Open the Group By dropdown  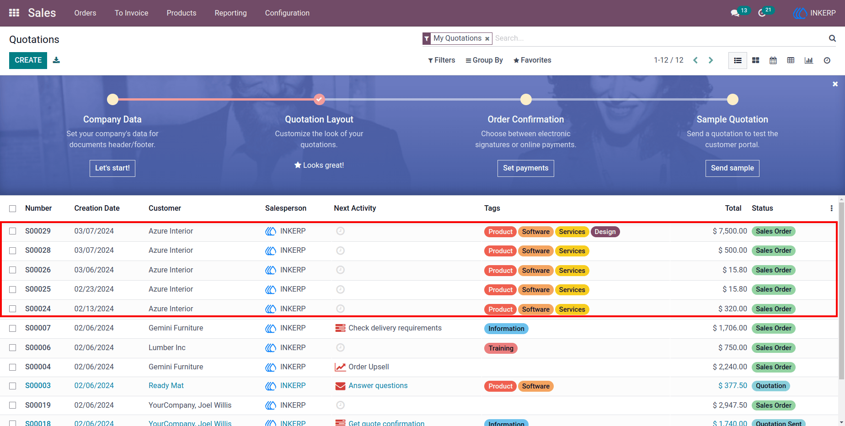pyautogui.click(x=484, y=60)
